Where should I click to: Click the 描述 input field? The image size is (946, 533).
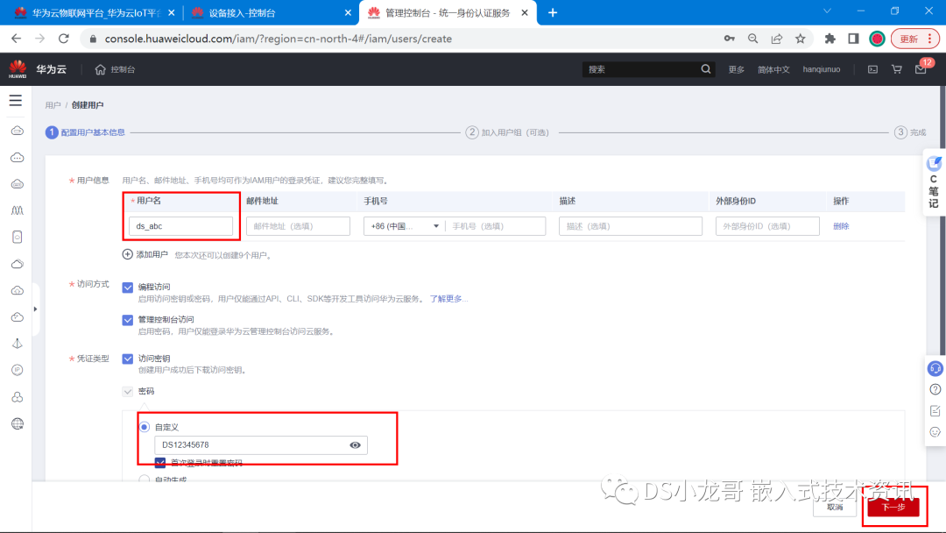tap(631, 226)
